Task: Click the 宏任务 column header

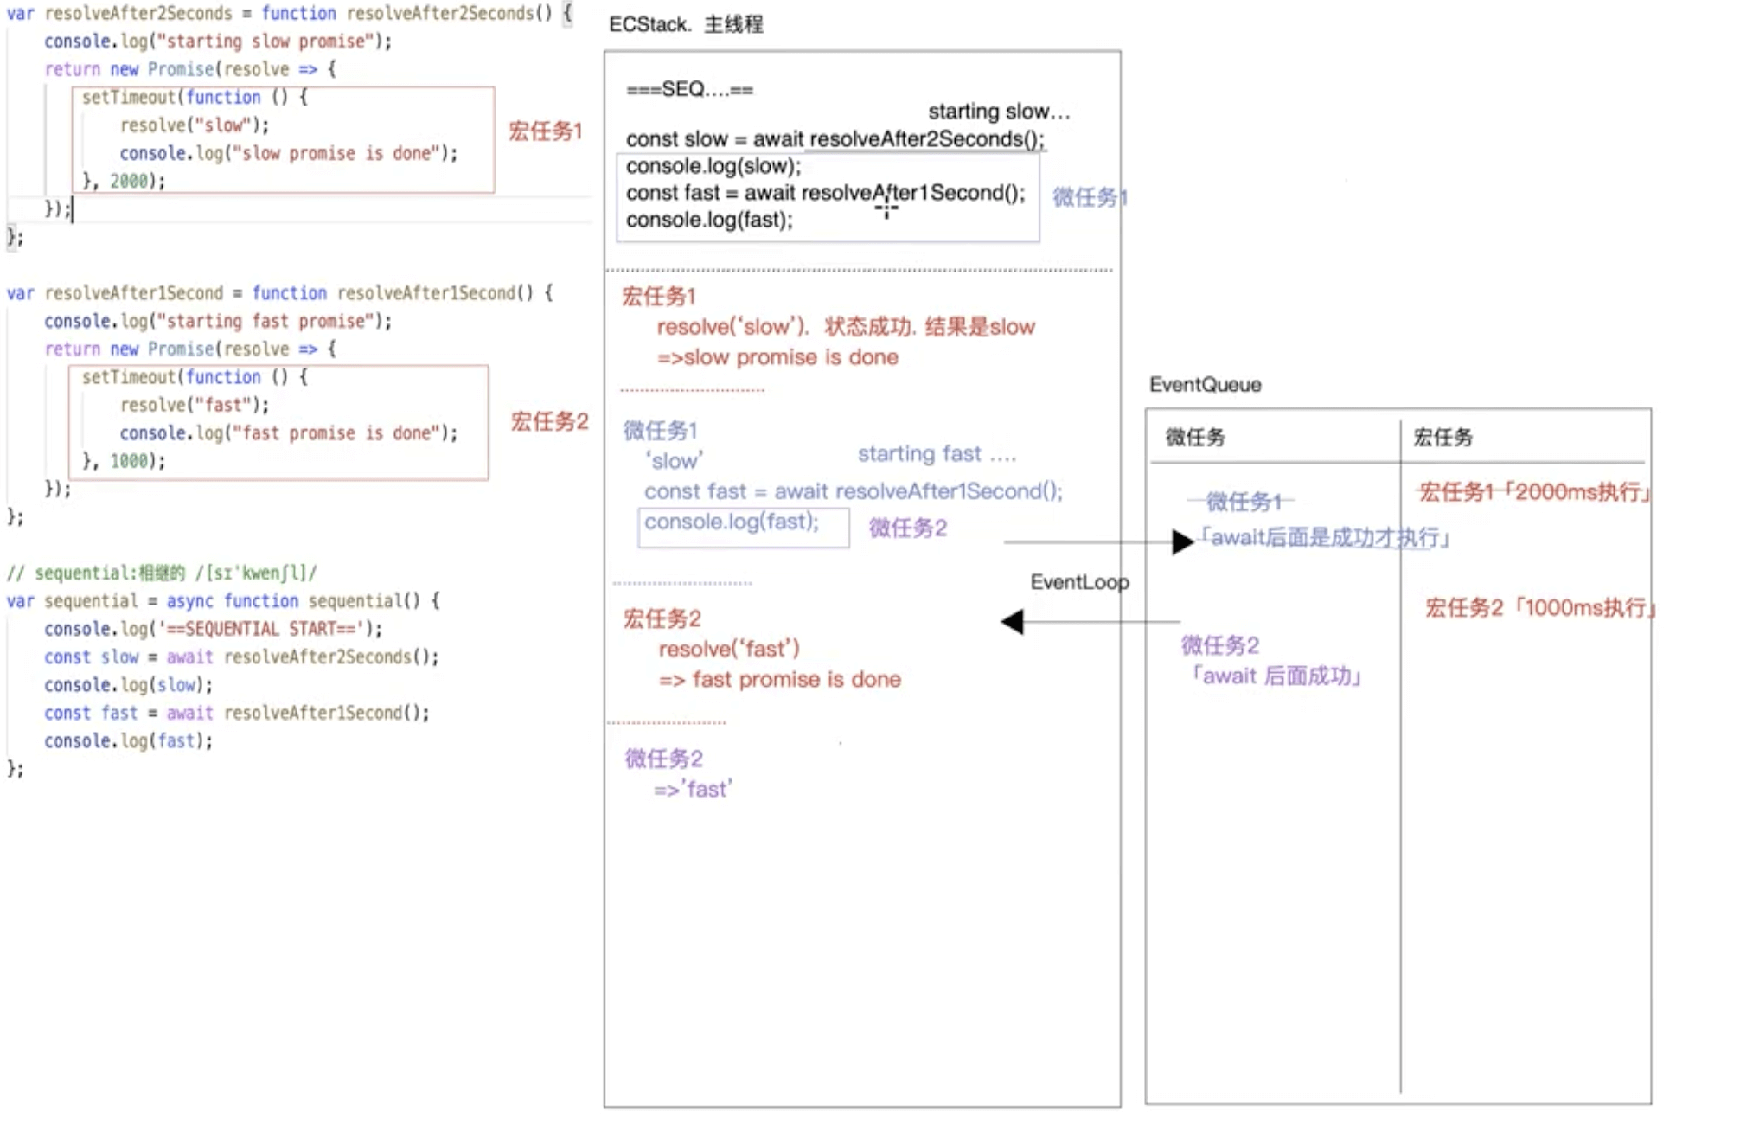Action: [1442, 437]
